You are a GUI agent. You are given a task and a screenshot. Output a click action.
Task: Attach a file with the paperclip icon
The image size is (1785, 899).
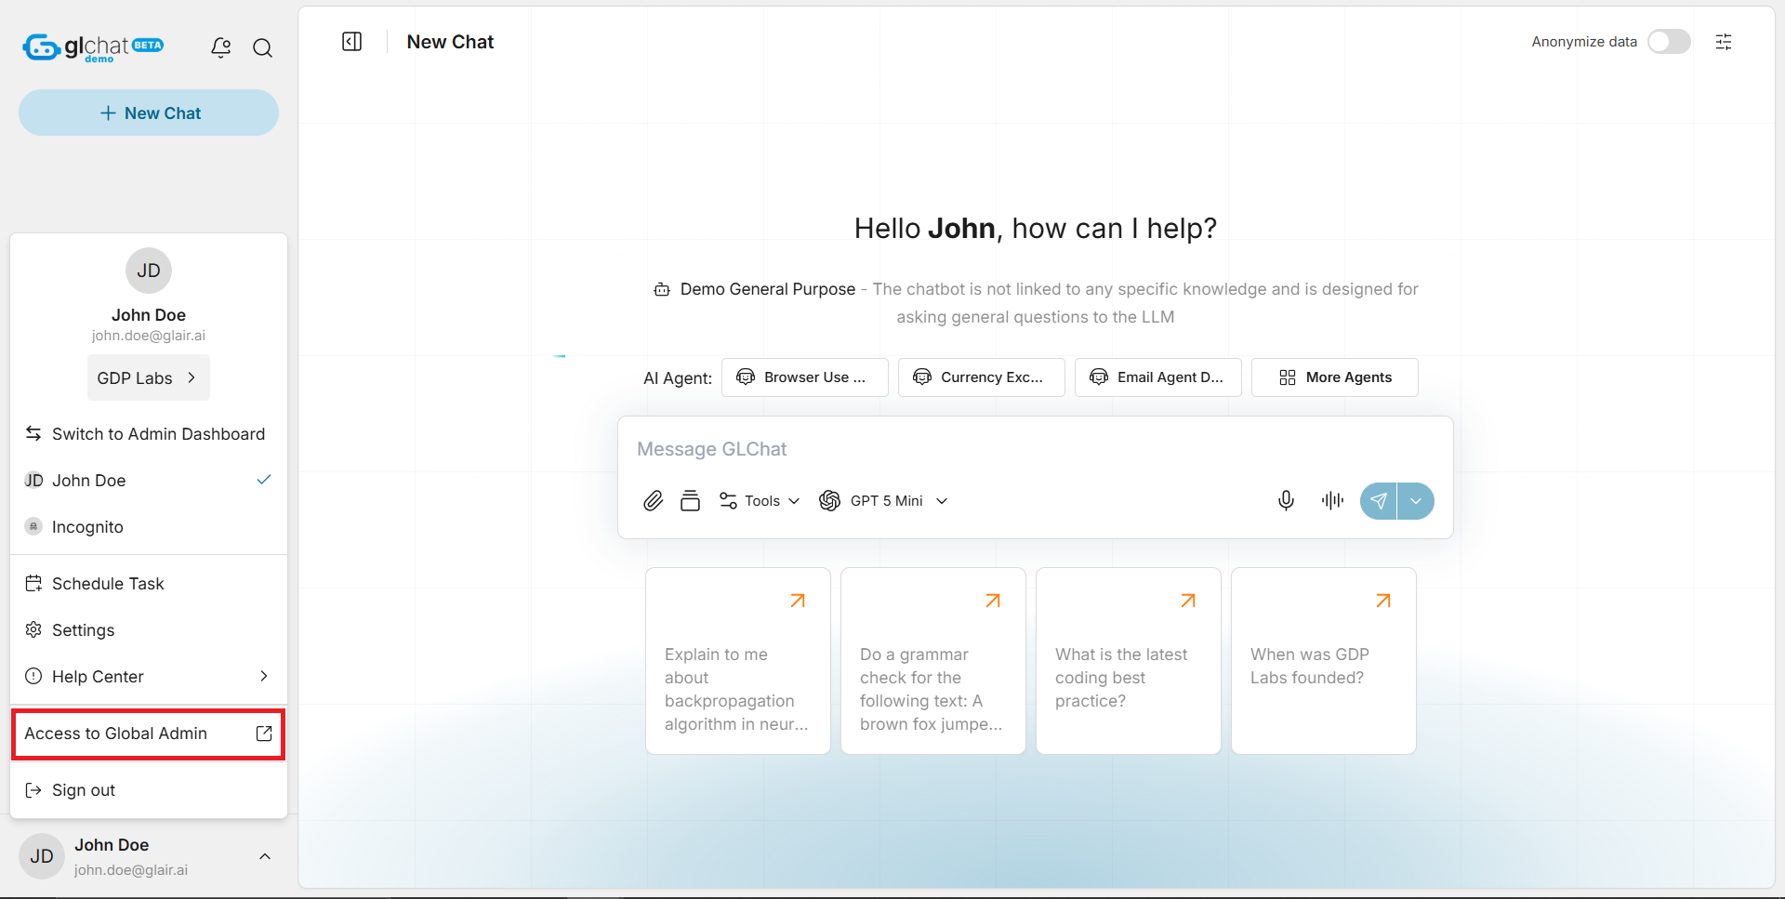[654, 501]
